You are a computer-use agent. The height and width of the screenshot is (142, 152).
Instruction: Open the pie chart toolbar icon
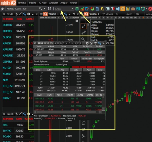pyautogui.click(x=92, y=9)
